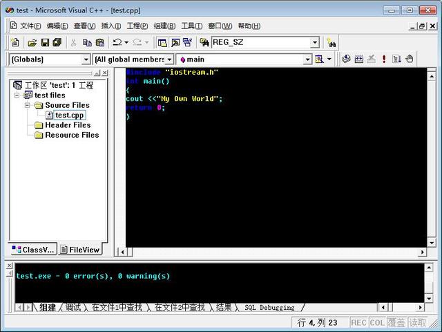Open the main function dropdown

point(307,59)
